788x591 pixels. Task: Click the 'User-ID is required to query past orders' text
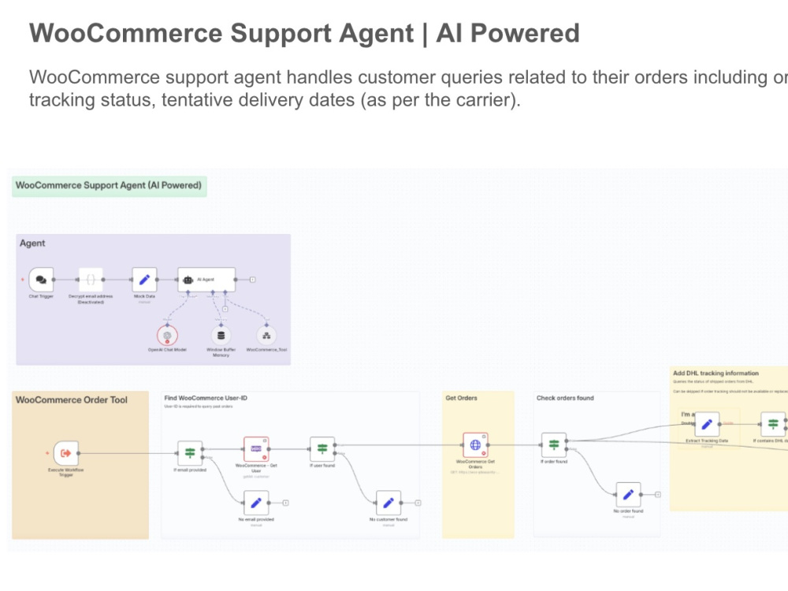tap(199, 406)
